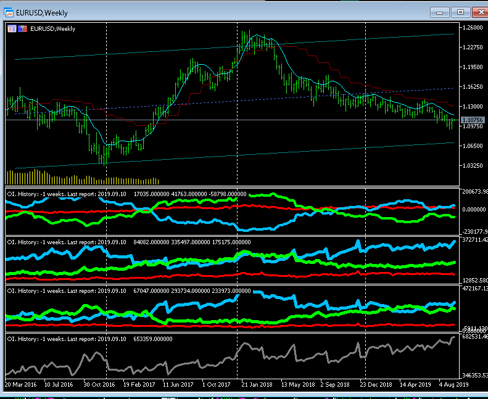
Task: Click the 1.19500 price scale label
Action: pos(473,67)
